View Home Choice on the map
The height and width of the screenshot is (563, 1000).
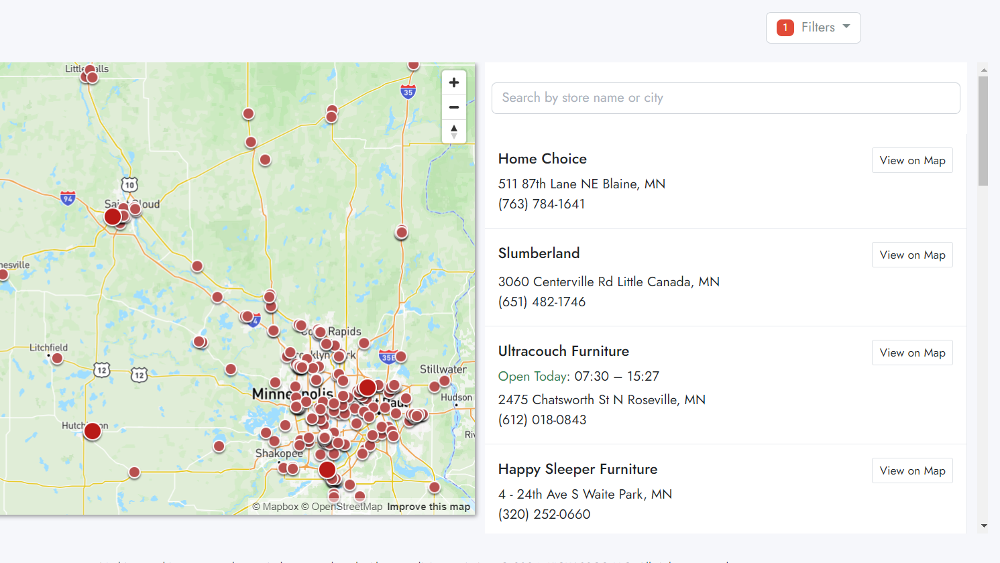tap(912, 161)
